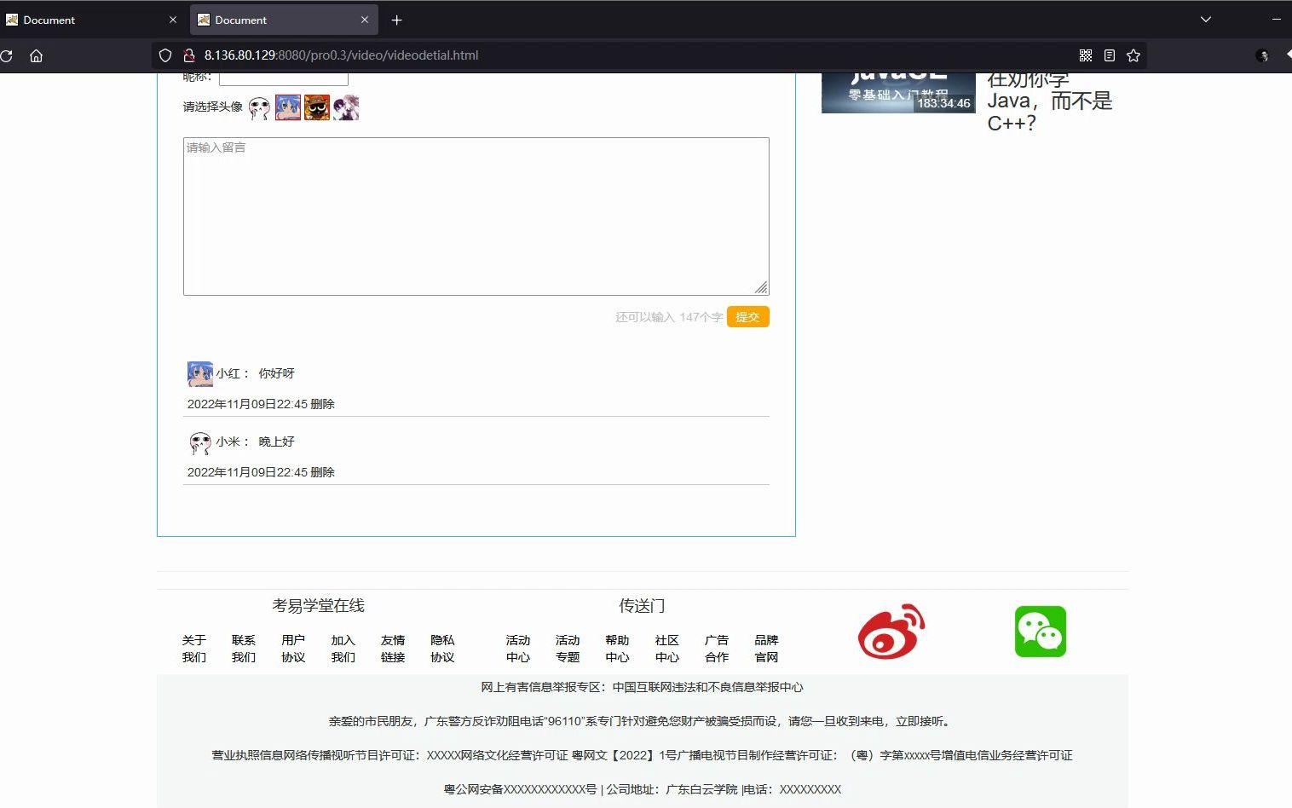
Task: Click 小红's comment text 你好呀
Action: tap(276, 373)
